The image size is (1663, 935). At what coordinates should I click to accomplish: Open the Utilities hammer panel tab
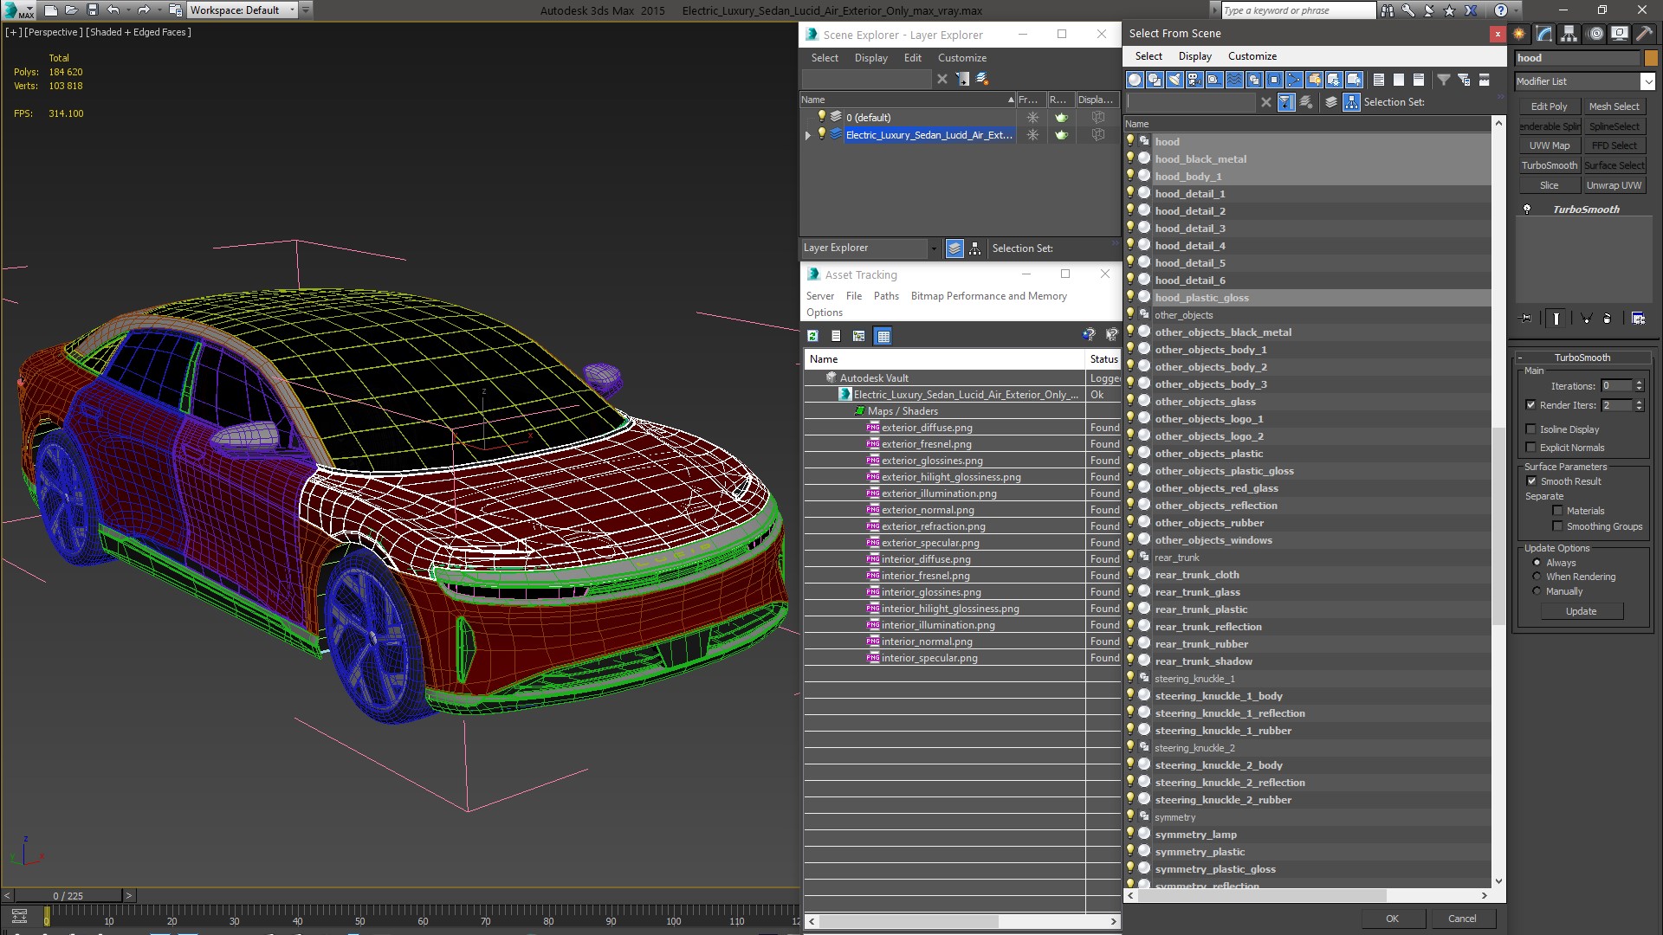[x=1644, y=34]
